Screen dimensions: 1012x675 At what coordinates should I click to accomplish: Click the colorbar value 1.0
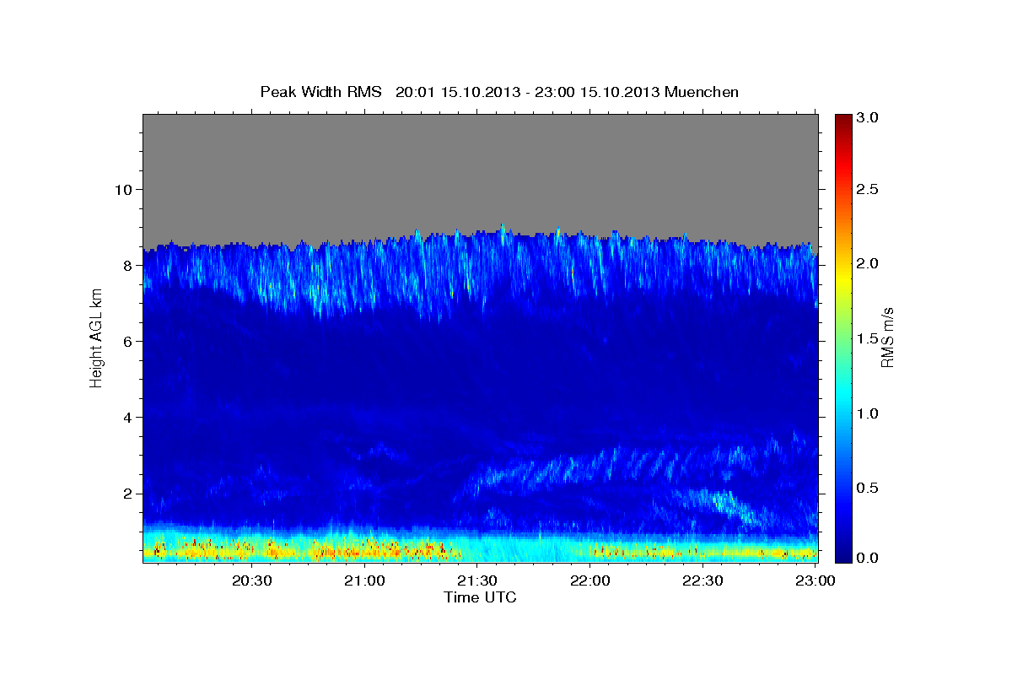[x=866, y=413]
